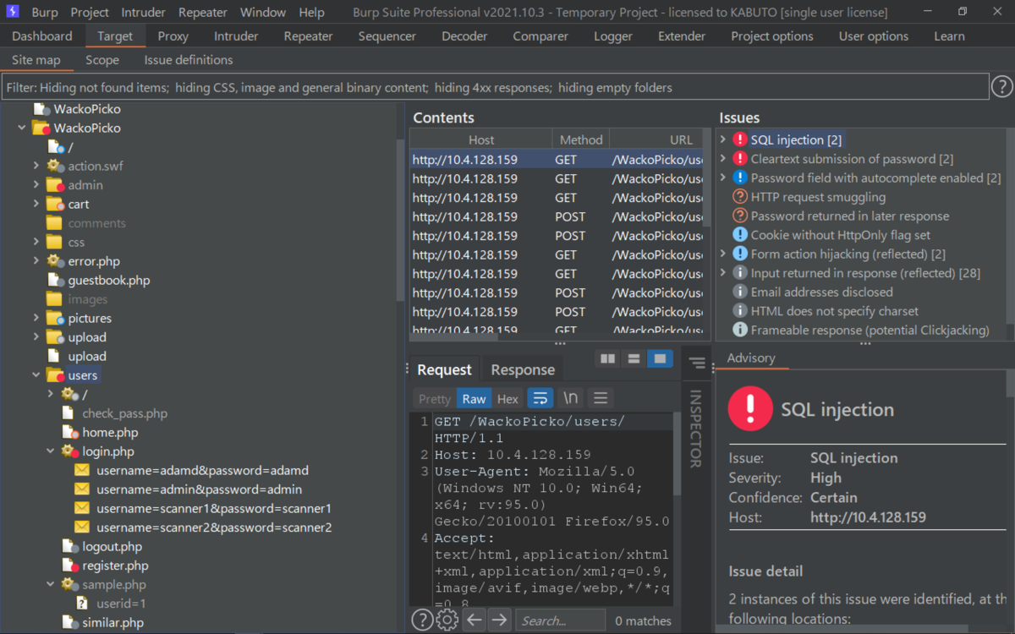
Task: Click the HTML does not specify charset icon
Action: (x=740, y=311)
